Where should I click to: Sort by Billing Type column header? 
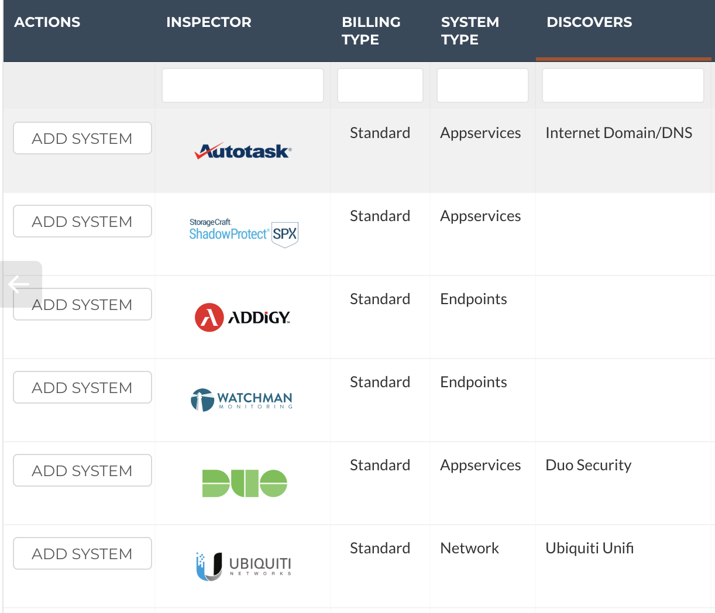[371, 31]
